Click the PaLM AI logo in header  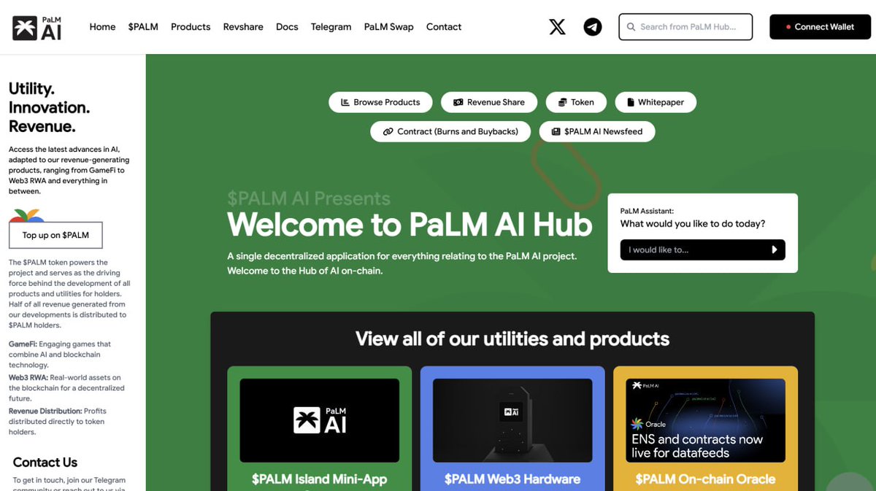click(37, 28)
